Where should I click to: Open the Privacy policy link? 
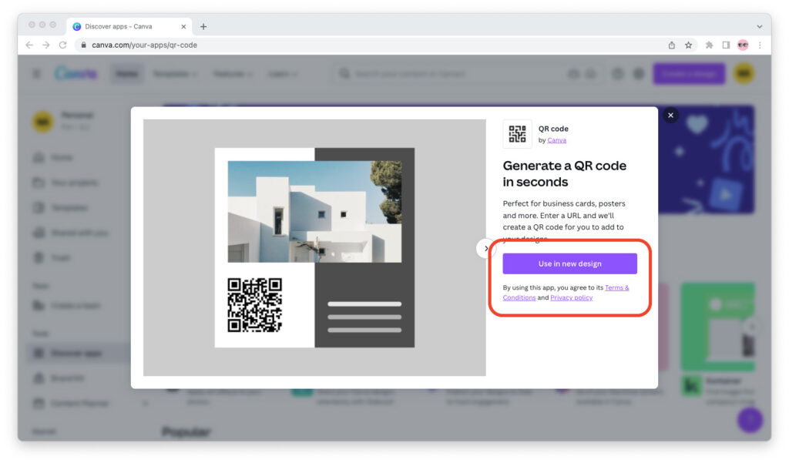[x=571, y=297]
